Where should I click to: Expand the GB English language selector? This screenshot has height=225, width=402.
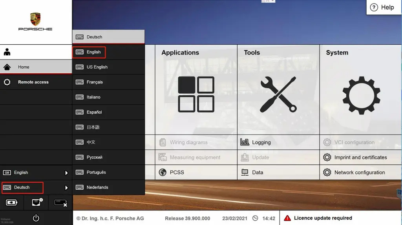(36, 172)
